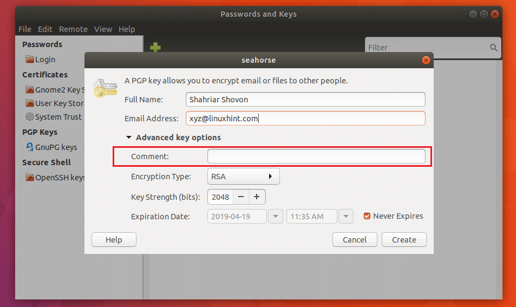Open the View menu
Viewport: 516px width, 307px height.
pos(103,29)
